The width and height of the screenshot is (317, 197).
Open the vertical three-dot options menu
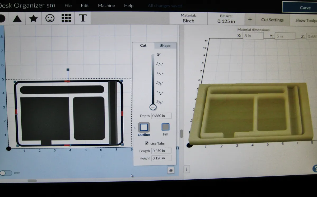[x=187, y=169]
